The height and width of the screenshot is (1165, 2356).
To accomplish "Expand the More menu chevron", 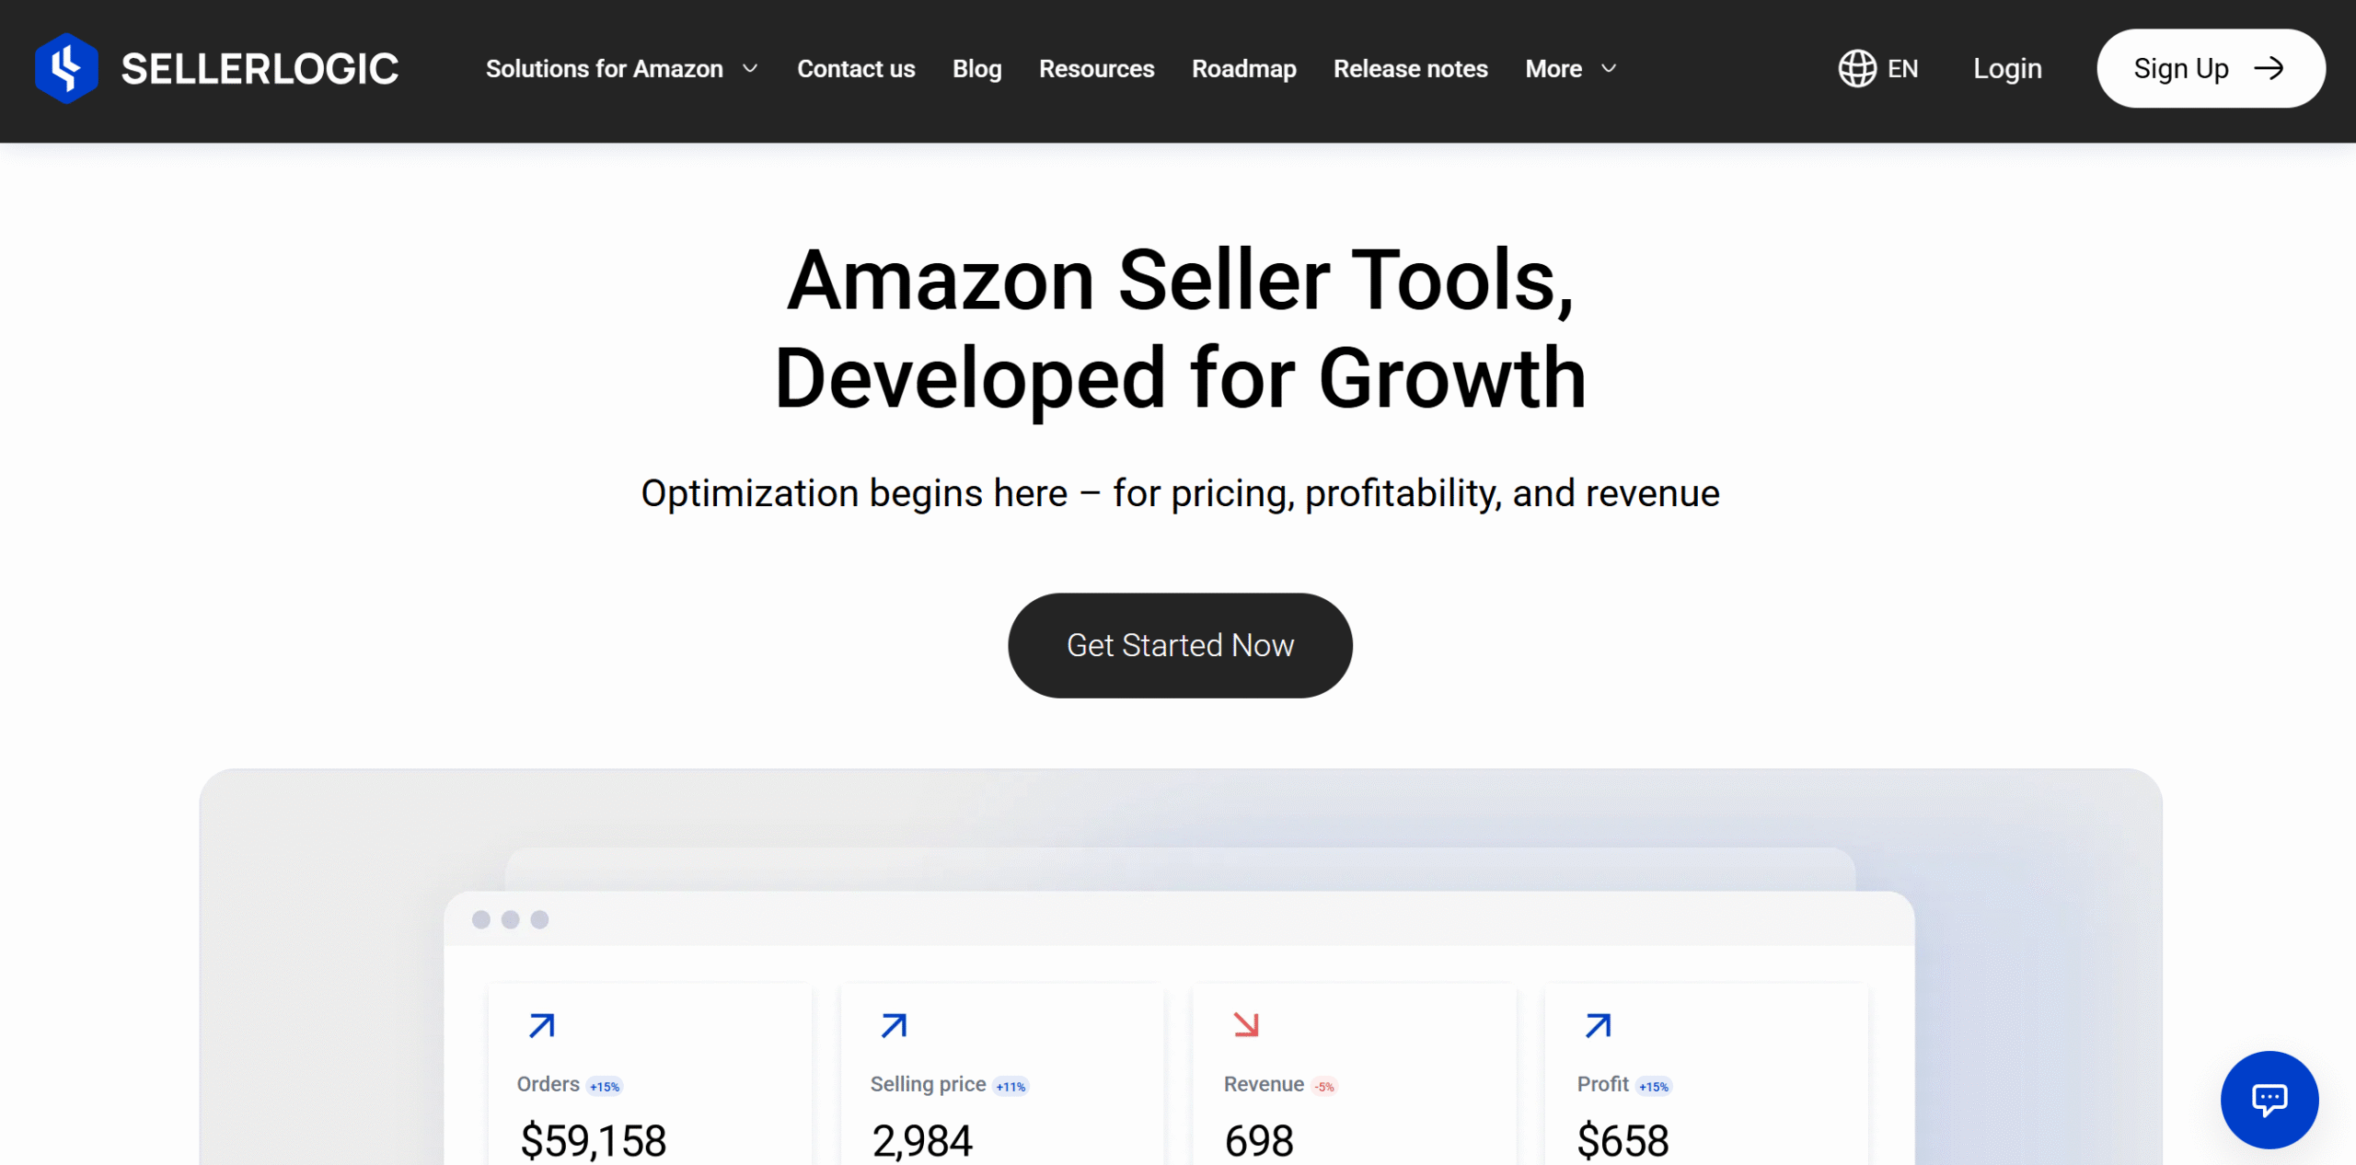I will pyautogui.click(x=1609, y=69).
